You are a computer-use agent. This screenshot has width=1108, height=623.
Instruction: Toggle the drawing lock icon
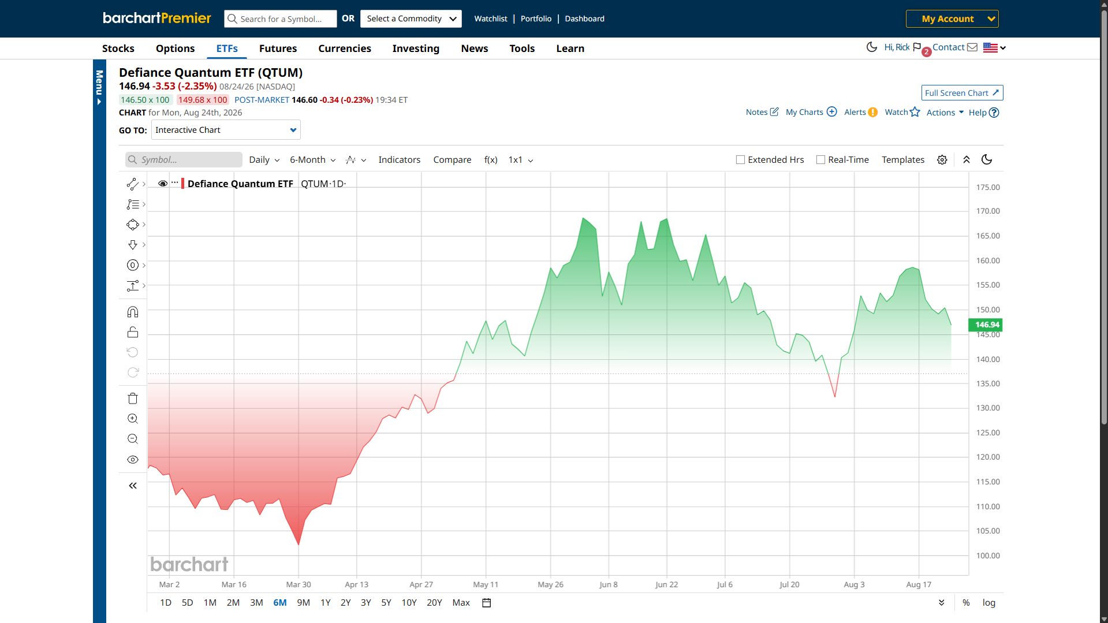pyautogui.click(x=132, y=332)
